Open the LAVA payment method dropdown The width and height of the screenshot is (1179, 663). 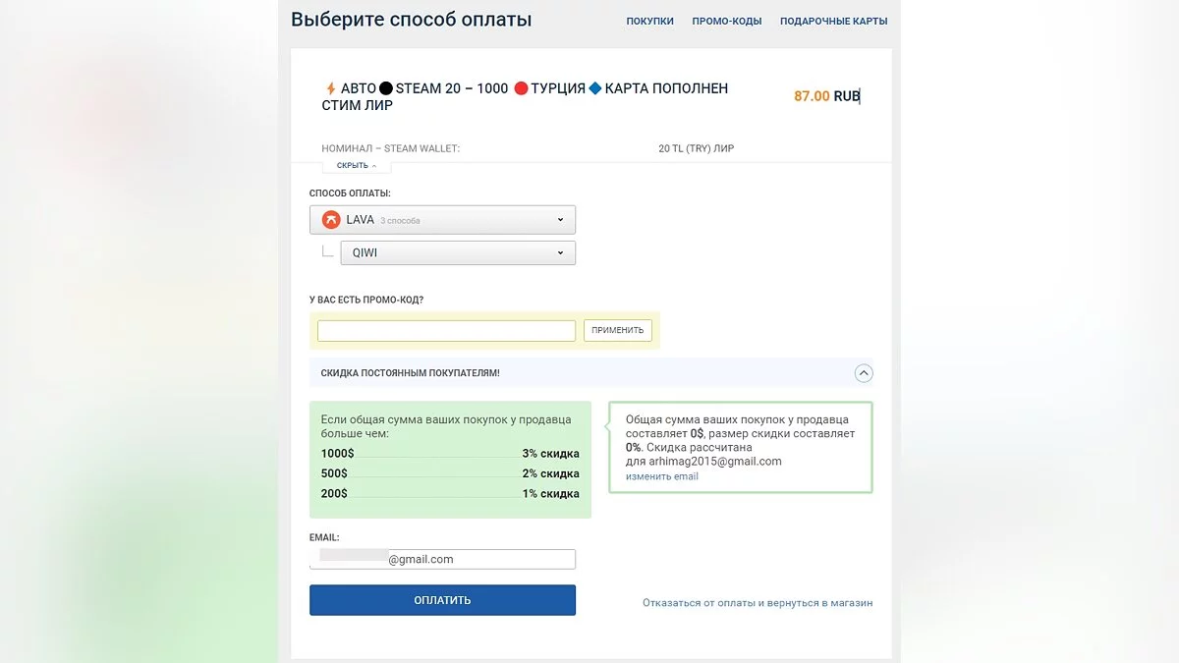coord(442,220)
